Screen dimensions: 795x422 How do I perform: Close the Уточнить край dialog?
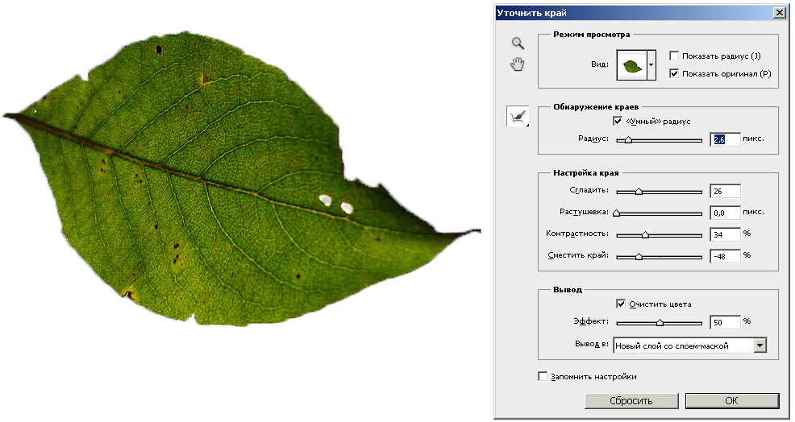(780, 13)
